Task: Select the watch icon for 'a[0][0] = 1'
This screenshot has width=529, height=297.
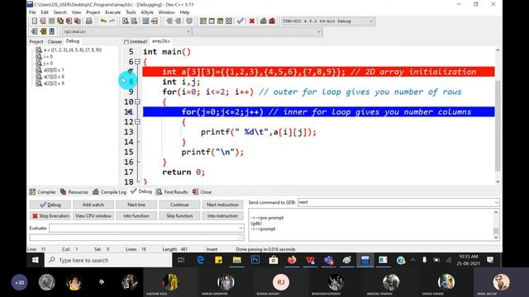Action: pos(39,70)
